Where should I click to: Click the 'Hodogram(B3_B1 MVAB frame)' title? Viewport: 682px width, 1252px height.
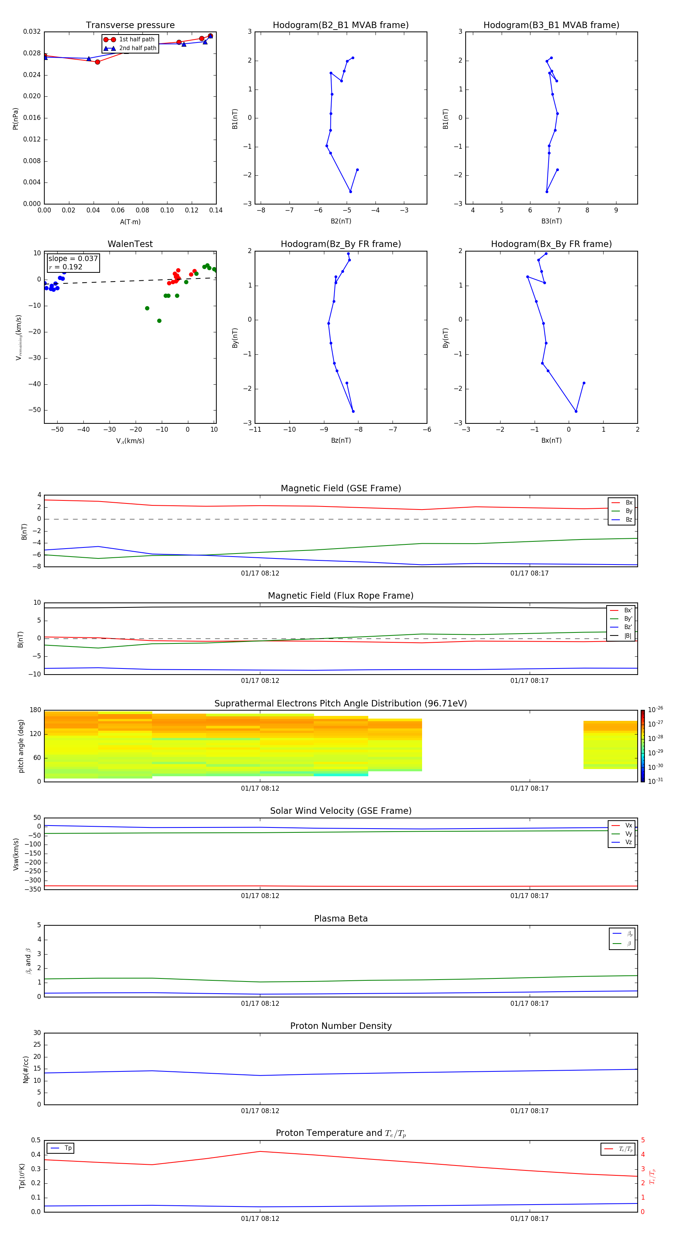[x=551, y=25]
